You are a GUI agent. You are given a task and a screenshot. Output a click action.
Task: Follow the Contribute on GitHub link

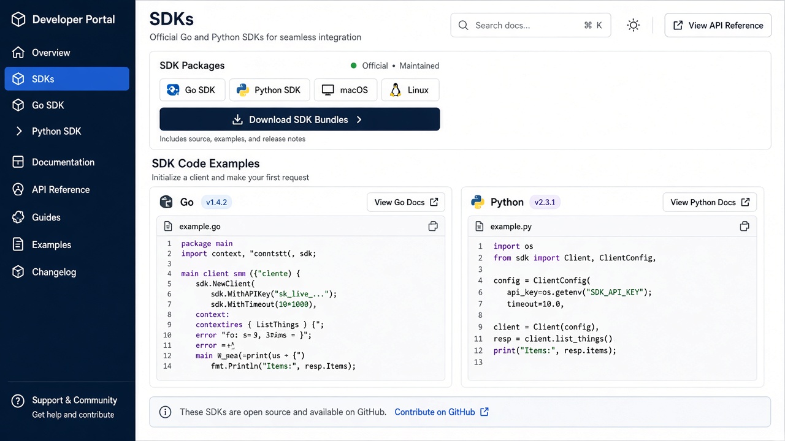coord(442,412)
